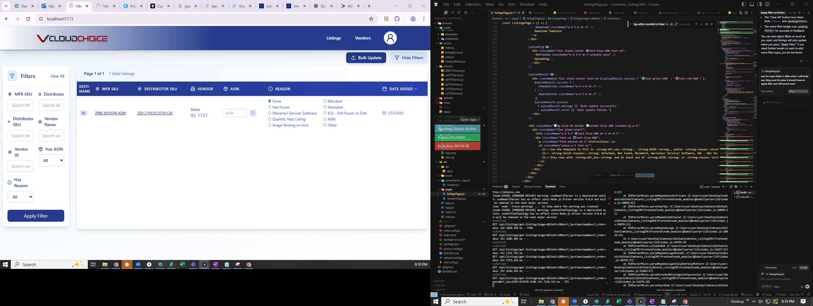The image size is (813, 306).
Task: Kill terminal with the trash icon
Action: pos(736,186)
